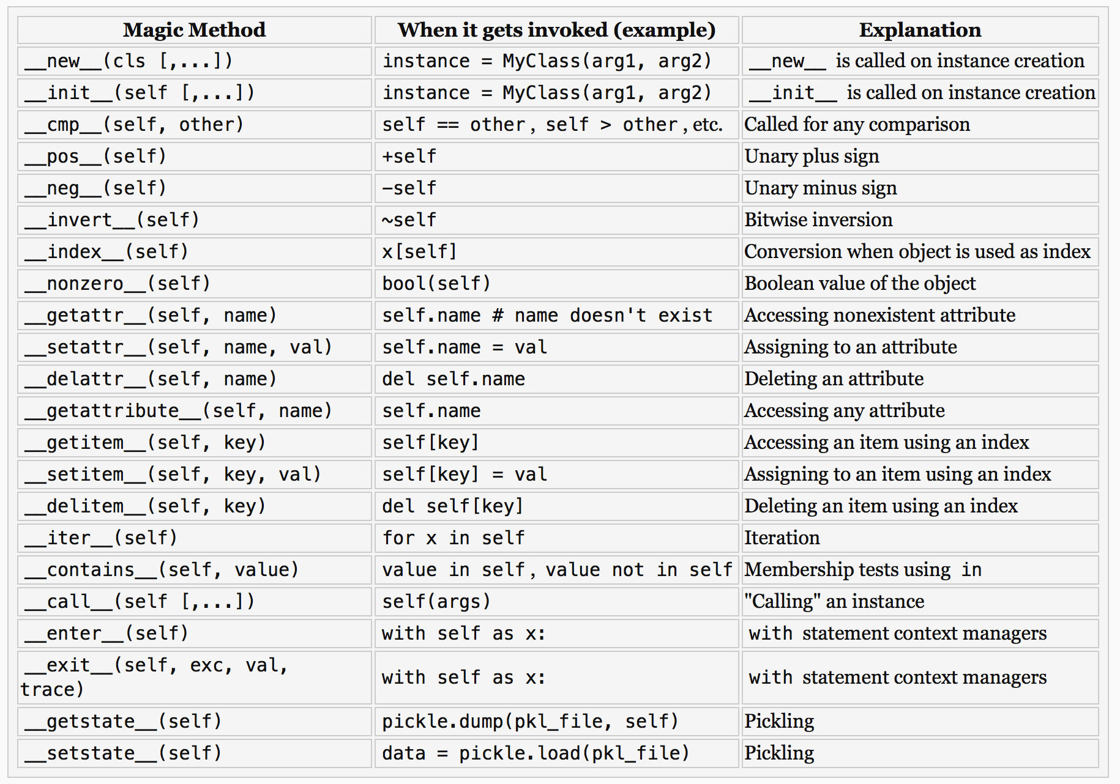The width and height of the screenshot is (1120, 784).
Task: Click the '"Calling" an instance' explanation
Action: point(834,602)
